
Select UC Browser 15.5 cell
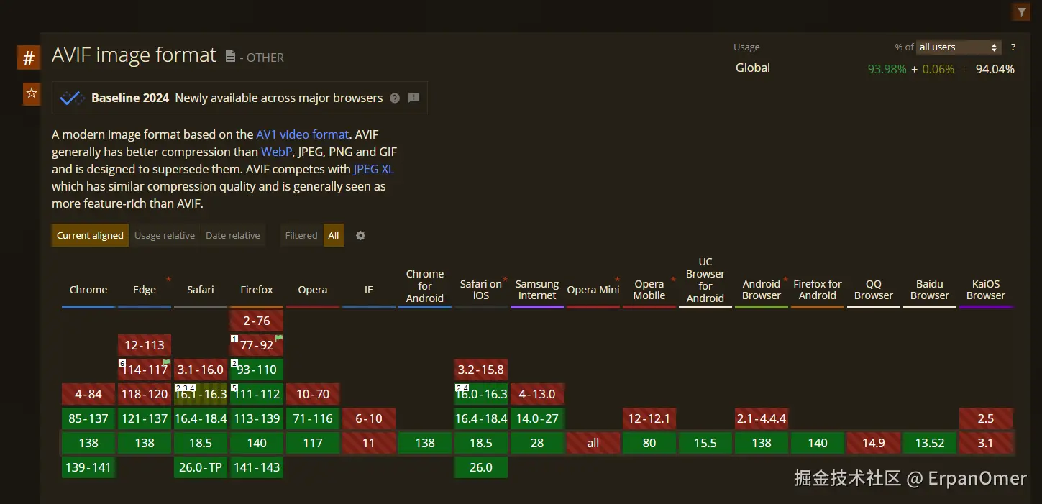pyautogui.click(x=705, y=443)
